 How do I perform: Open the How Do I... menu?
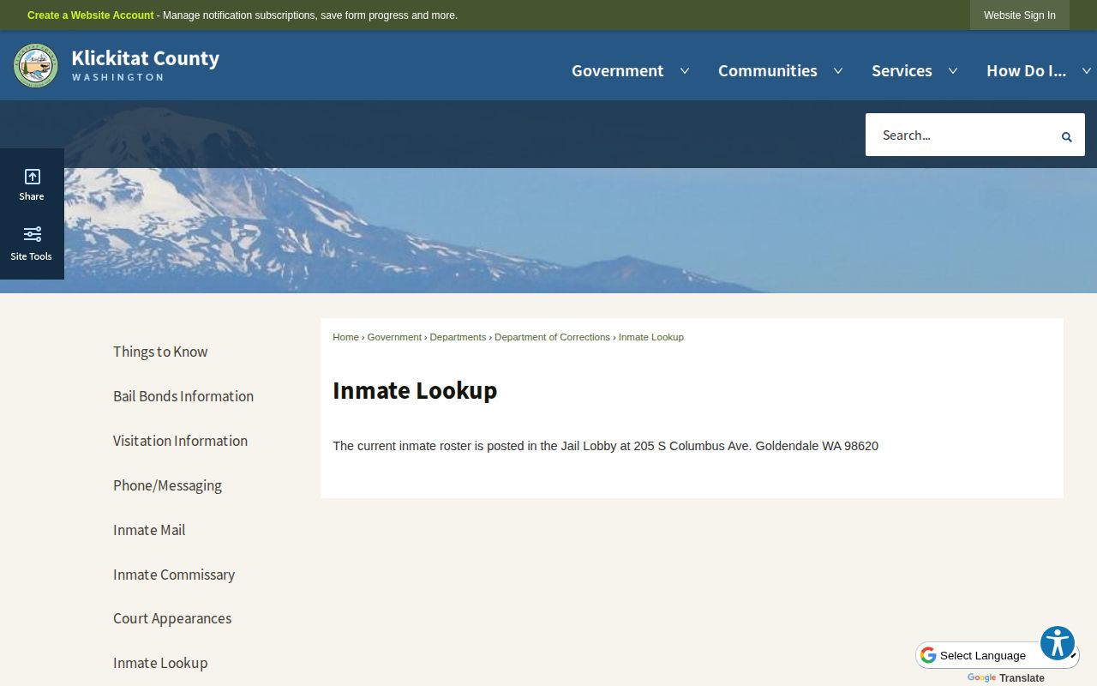[x=1027, y=71]
